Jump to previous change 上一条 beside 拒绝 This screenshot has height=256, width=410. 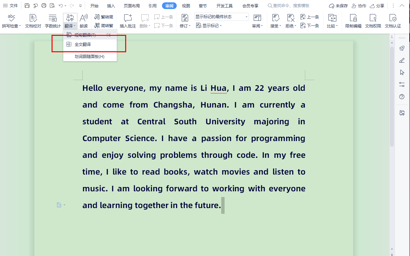(310, 17)
